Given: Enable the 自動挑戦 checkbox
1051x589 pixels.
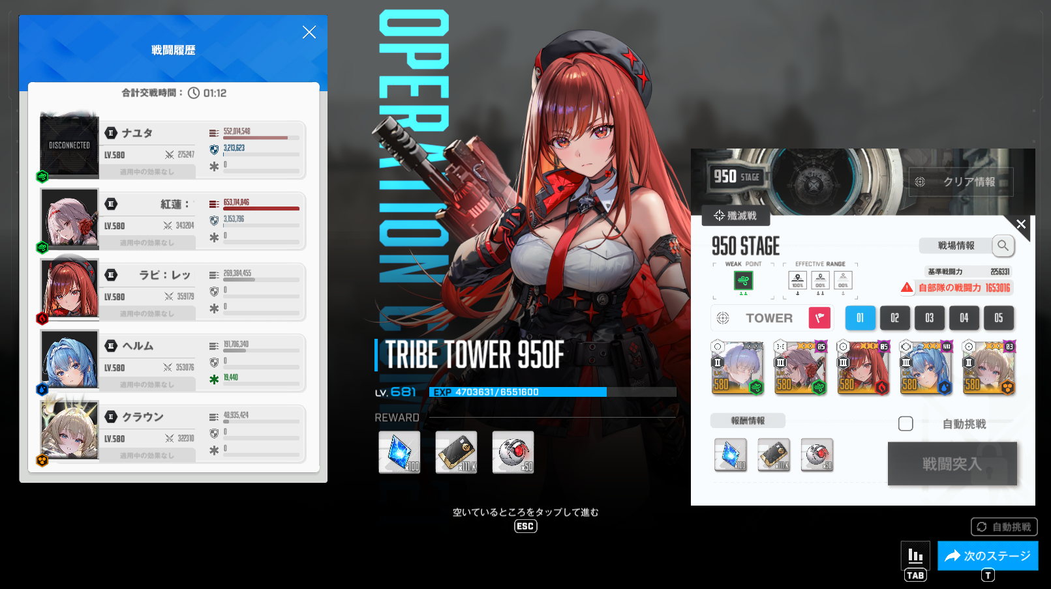Looking at the screenshot, I should coord(906,424).
